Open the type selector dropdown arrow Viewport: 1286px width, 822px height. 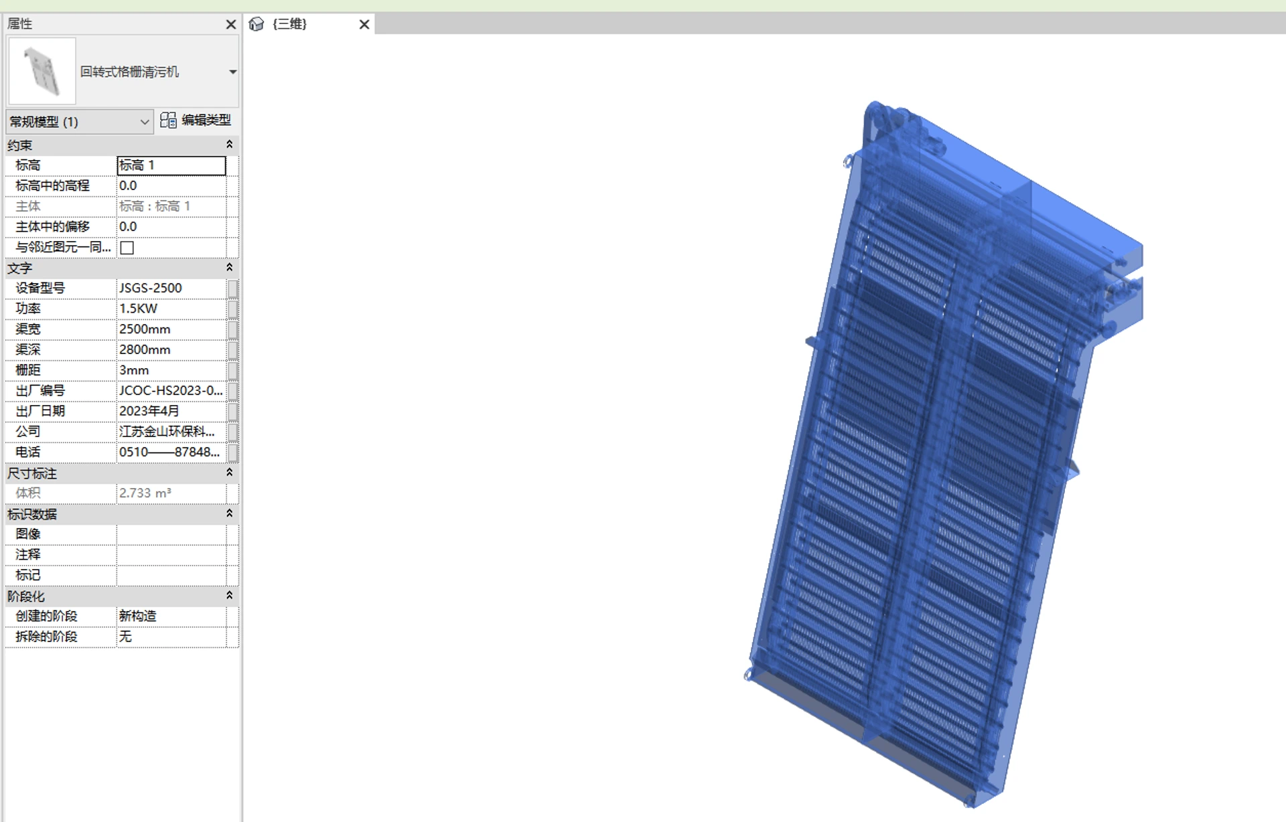[232, 72]
